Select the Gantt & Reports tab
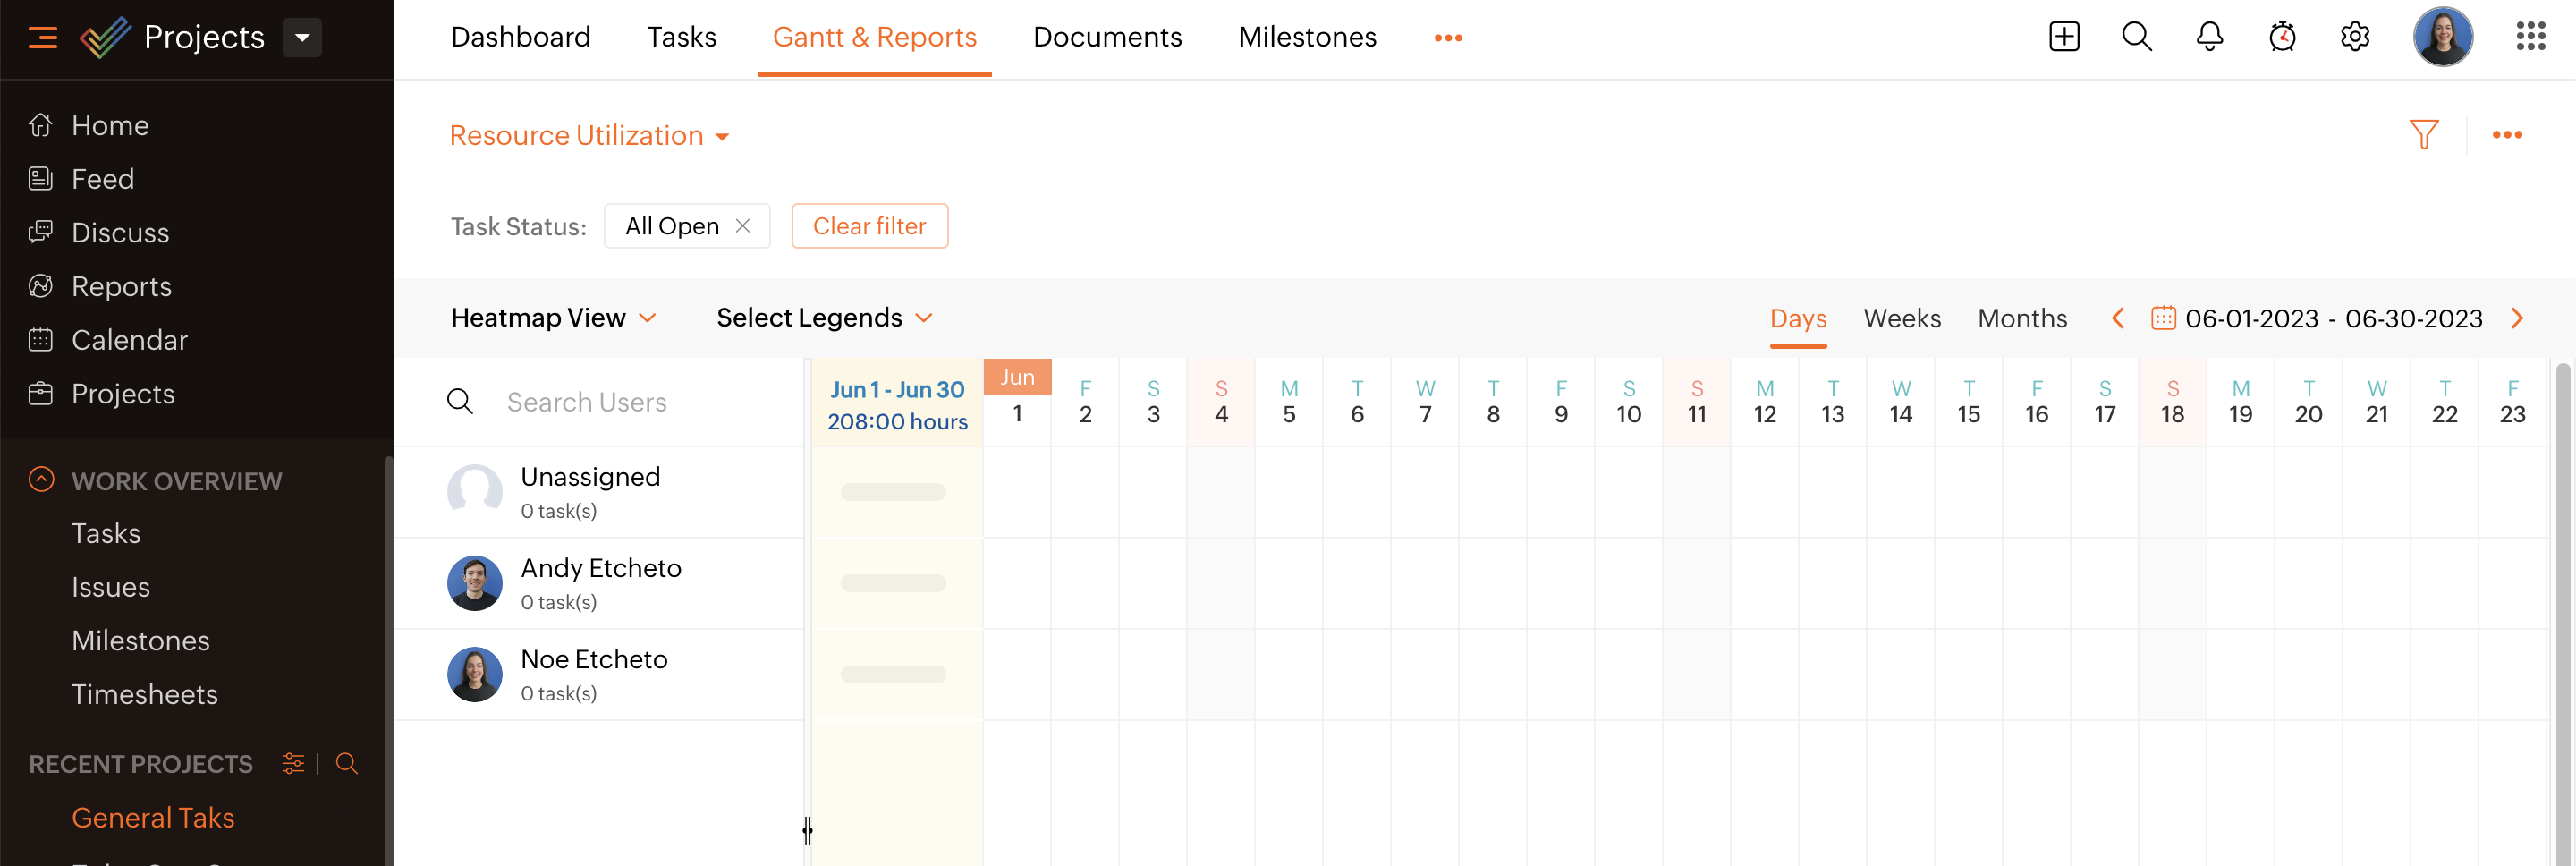The image size is (2576, 866). tap(875, 37)
